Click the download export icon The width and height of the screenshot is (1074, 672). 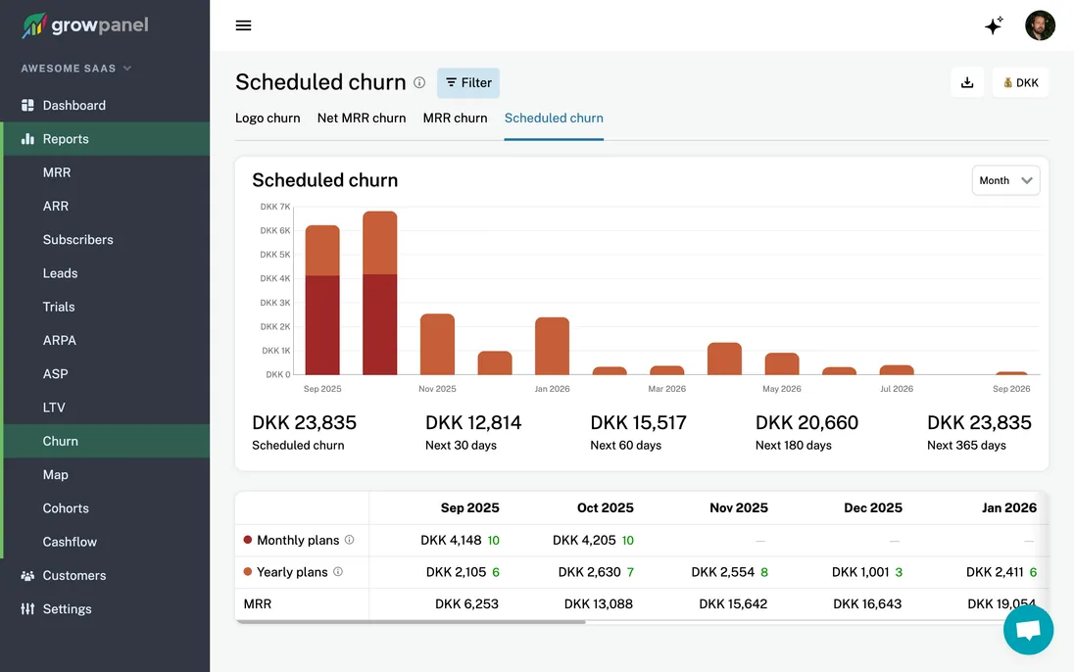pos(967,83)
